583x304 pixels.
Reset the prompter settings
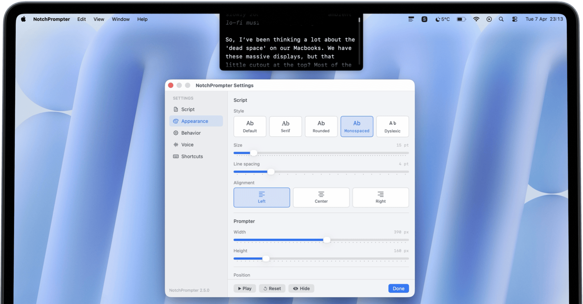[x=272, y=288]
